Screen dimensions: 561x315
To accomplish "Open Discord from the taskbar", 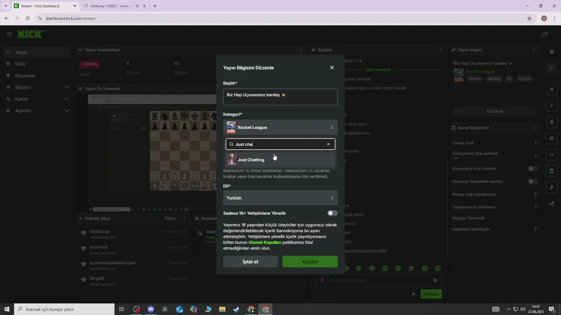I will coord(151,309).
